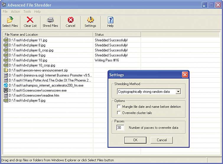
Task: Click Cancel in the Settings dialog
Action: click(162, 140)
